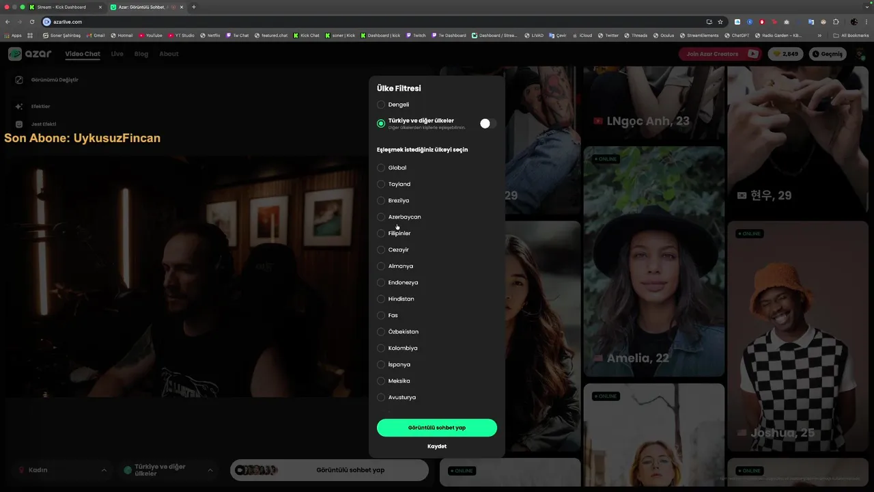Click Görünümü Değiştir icon

pyautogui.click(x=19, y=80)
